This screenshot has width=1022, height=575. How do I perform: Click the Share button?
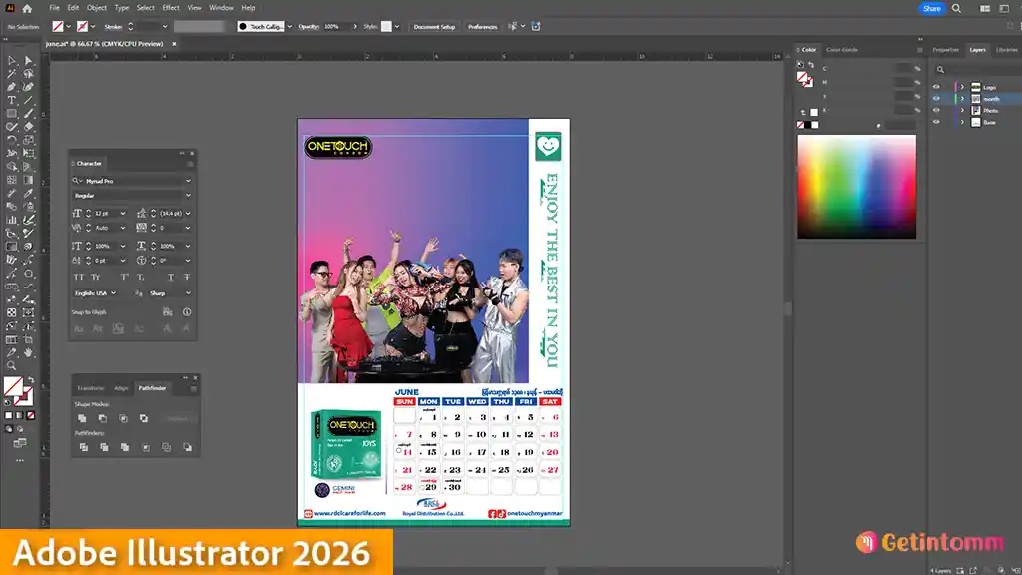click(x=931, y=8)
